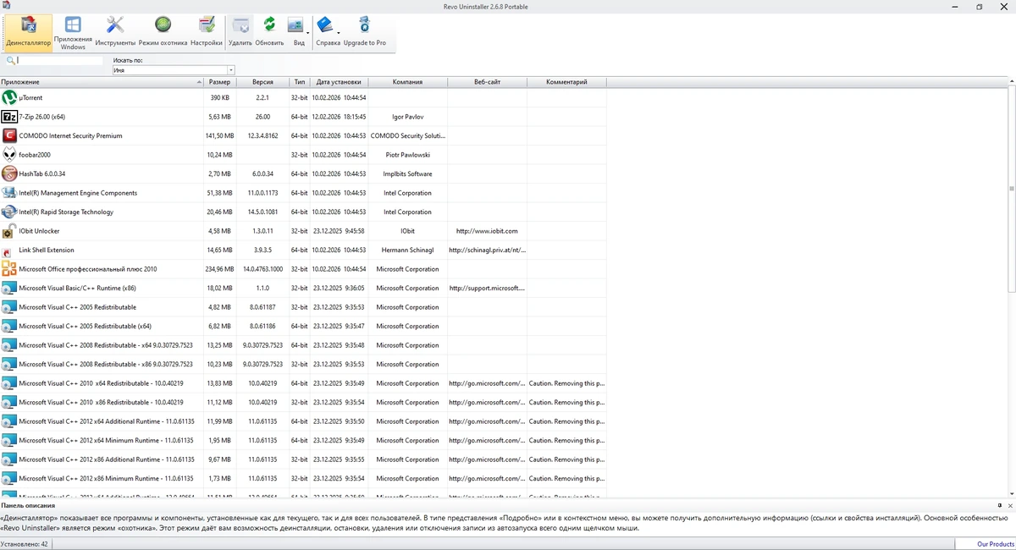Viewport: 1016px width, 550px height.
Task: Select the µTorrent icon
Action: click(x=9, y=97)
